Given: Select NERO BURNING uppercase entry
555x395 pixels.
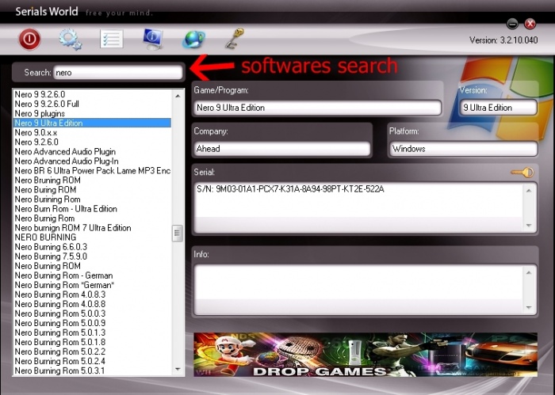Looking at the screenshot, I should (x=93, y=237).
